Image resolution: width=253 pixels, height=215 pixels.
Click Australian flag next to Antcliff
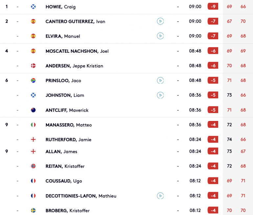point(33,110)
